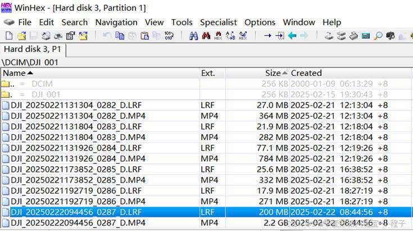413x231 pixels.
Task: Select the Hard disk 3, P1 tab
Action: (33, 49)
